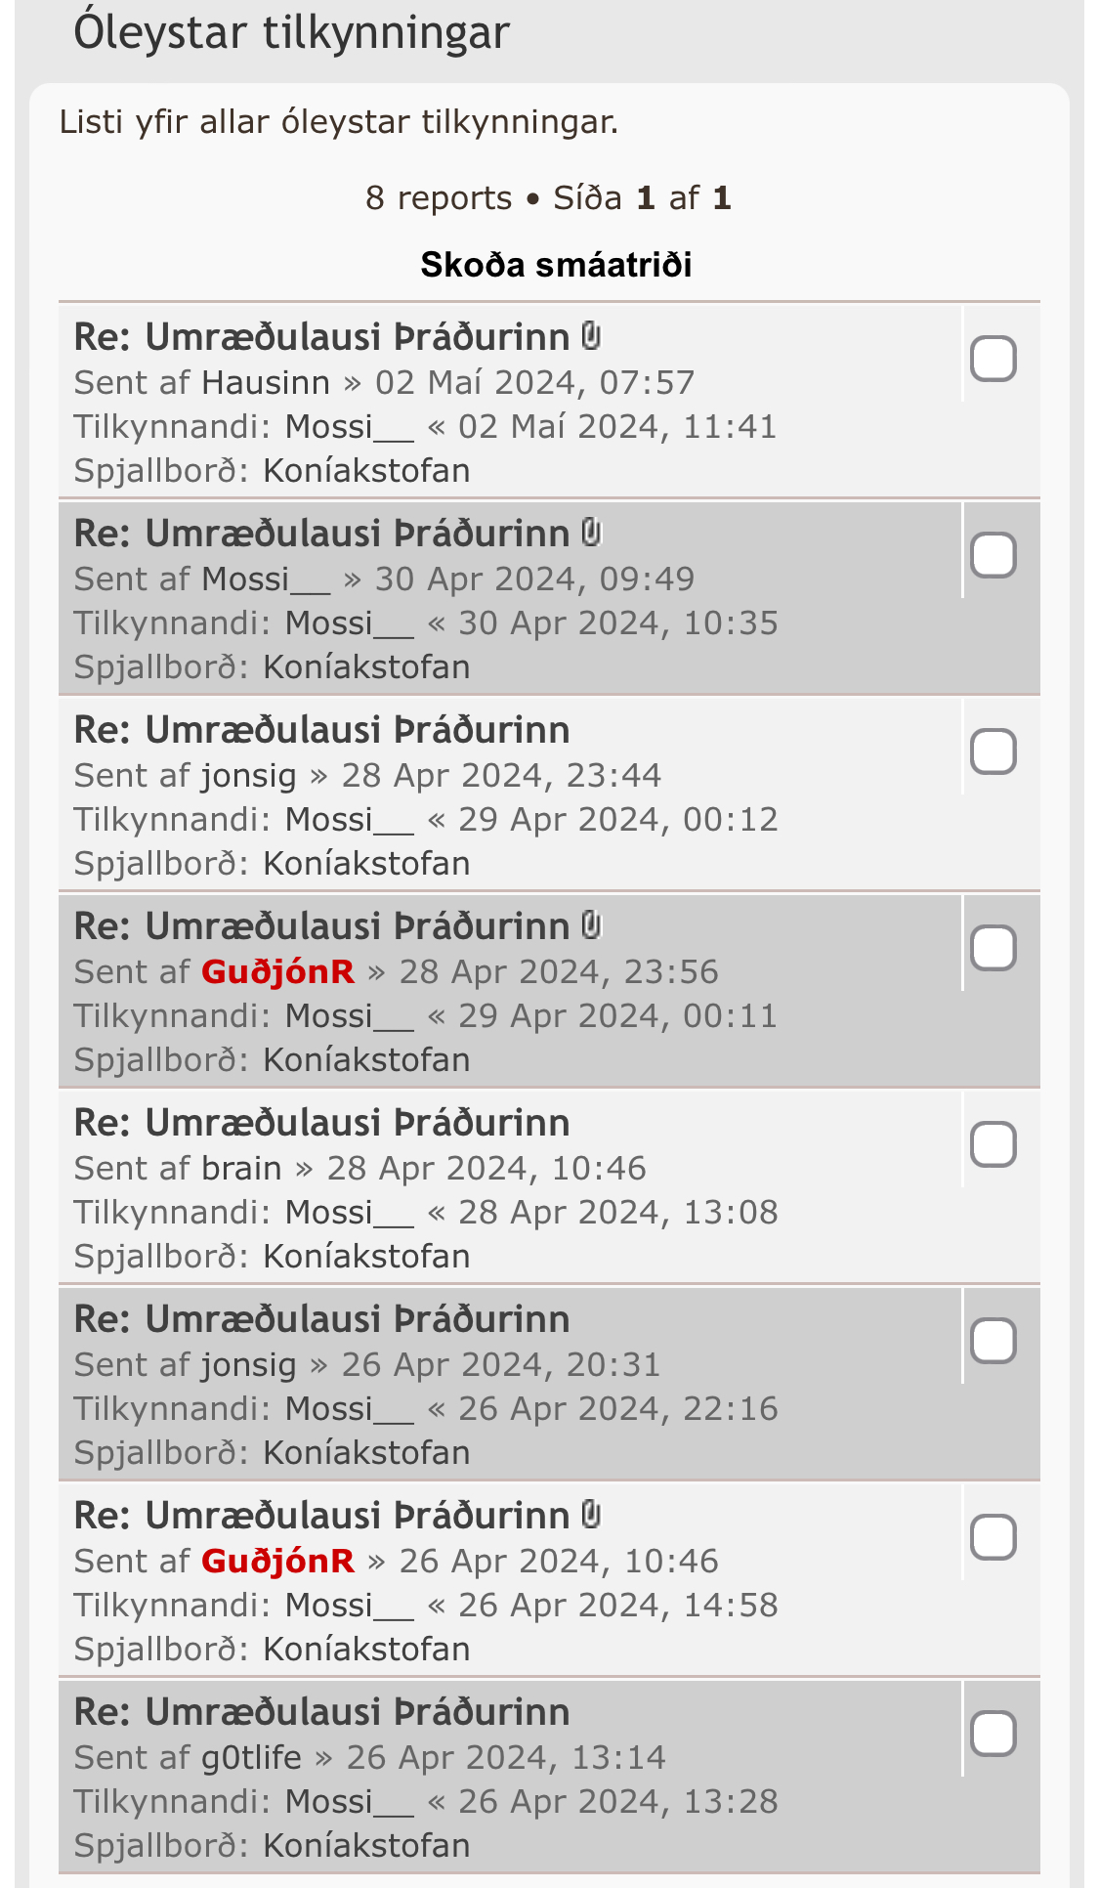Open Koníakstofan forum link in first report
The height and width of the screenshot is (1888, 1099).
click(x=366, y=471)
